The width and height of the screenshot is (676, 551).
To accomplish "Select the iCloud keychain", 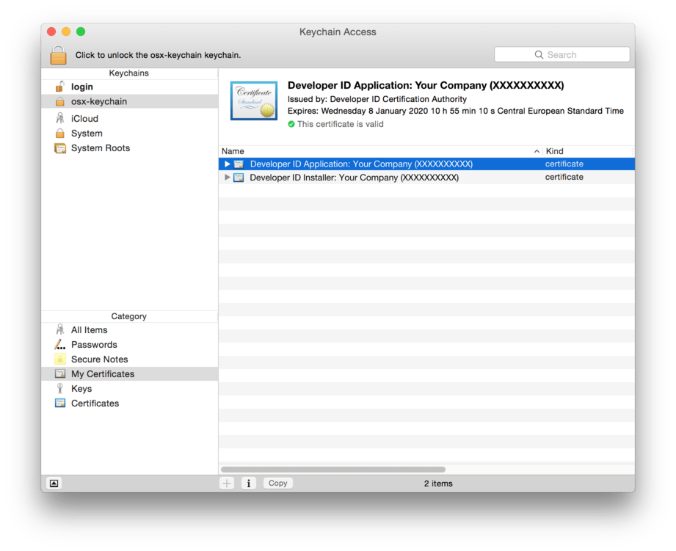I will 86,118.
